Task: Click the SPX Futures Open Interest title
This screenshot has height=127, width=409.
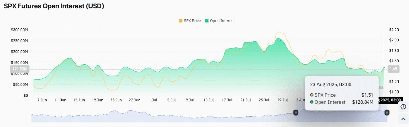Action: coord(54,6)
